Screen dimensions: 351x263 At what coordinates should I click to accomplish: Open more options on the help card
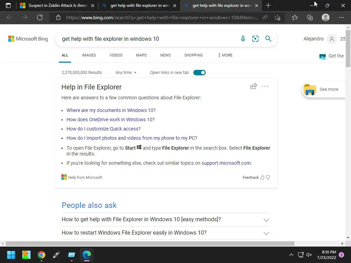pyautogui.click(x=265, y=86)
